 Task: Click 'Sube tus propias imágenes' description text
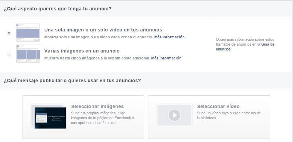pos(102,118)
